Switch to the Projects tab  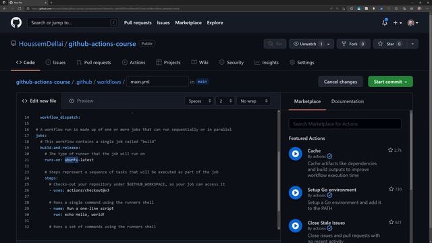click(x=168, y=63)
